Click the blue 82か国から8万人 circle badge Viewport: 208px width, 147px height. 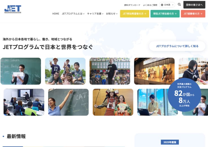pos(184,95)
